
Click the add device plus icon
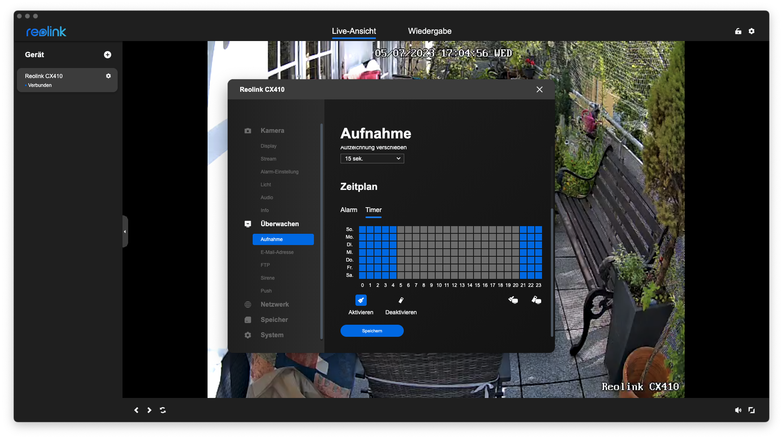tap(108, 55)
